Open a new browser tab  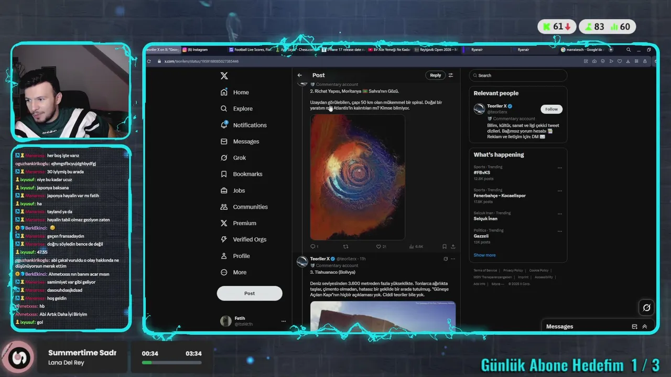(x=611, y=50)
